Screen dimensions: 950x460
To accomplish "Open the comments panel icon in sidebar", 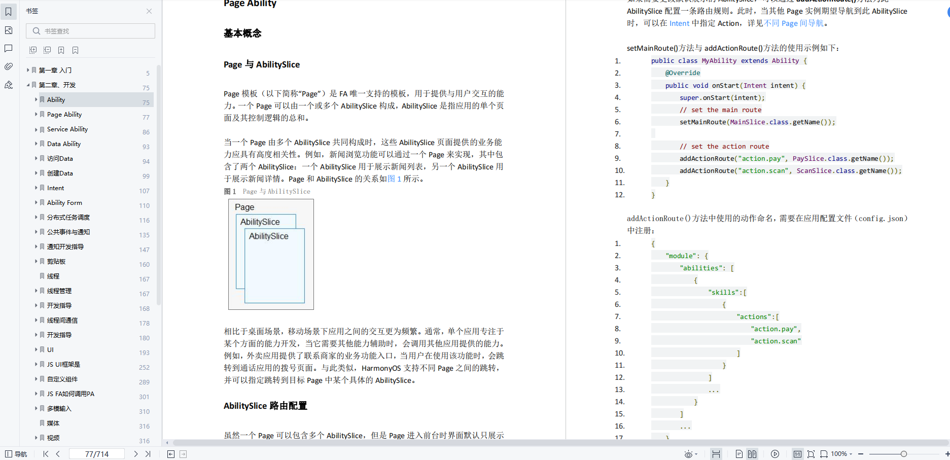I will point(9,49).
